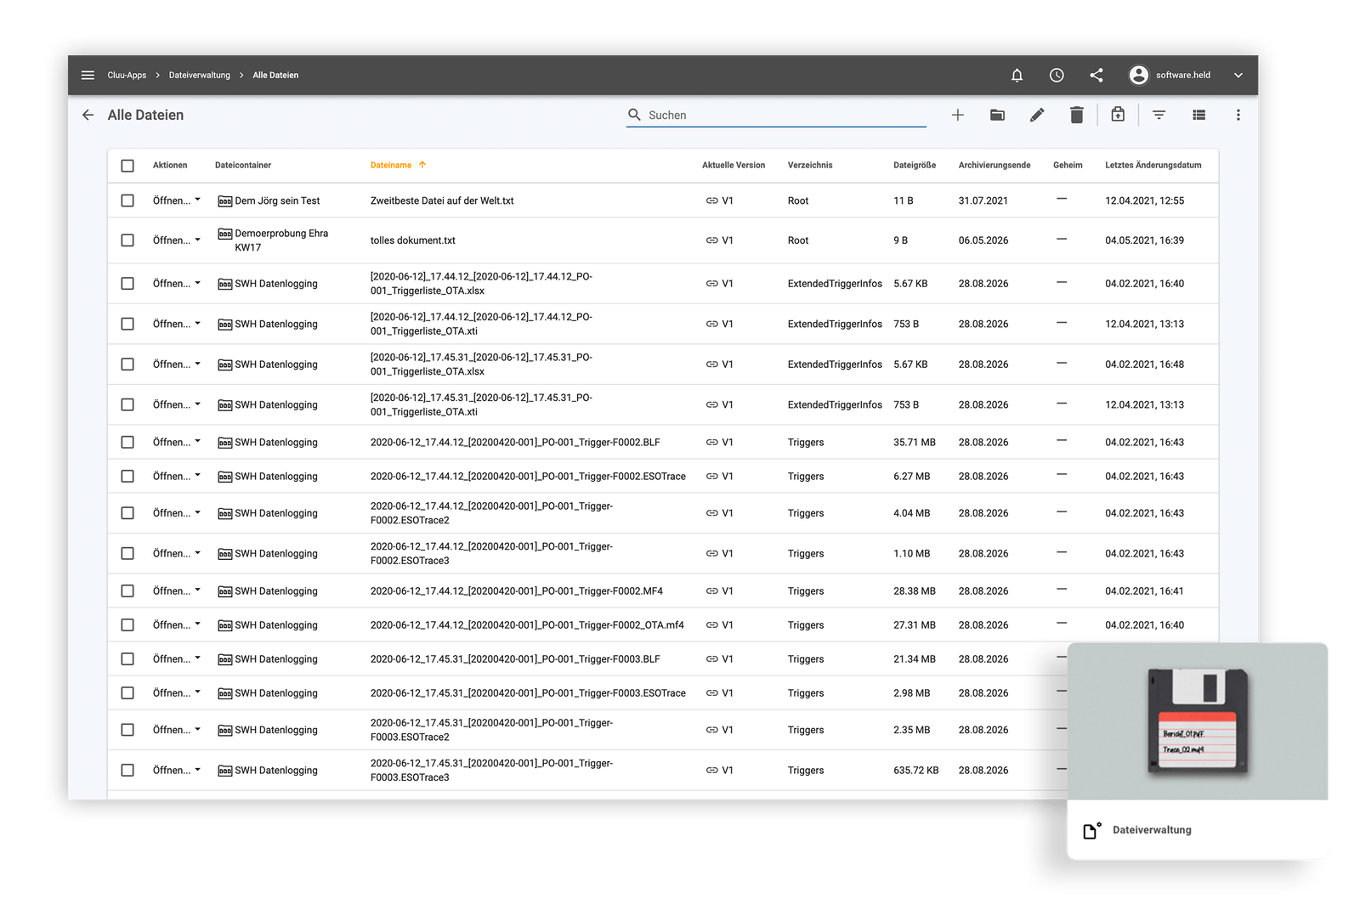Click container icon in Trigger-F0002.BLF row
This screenshot has height=904, width=1360.
pyautogui.click(x=224, y=443)
